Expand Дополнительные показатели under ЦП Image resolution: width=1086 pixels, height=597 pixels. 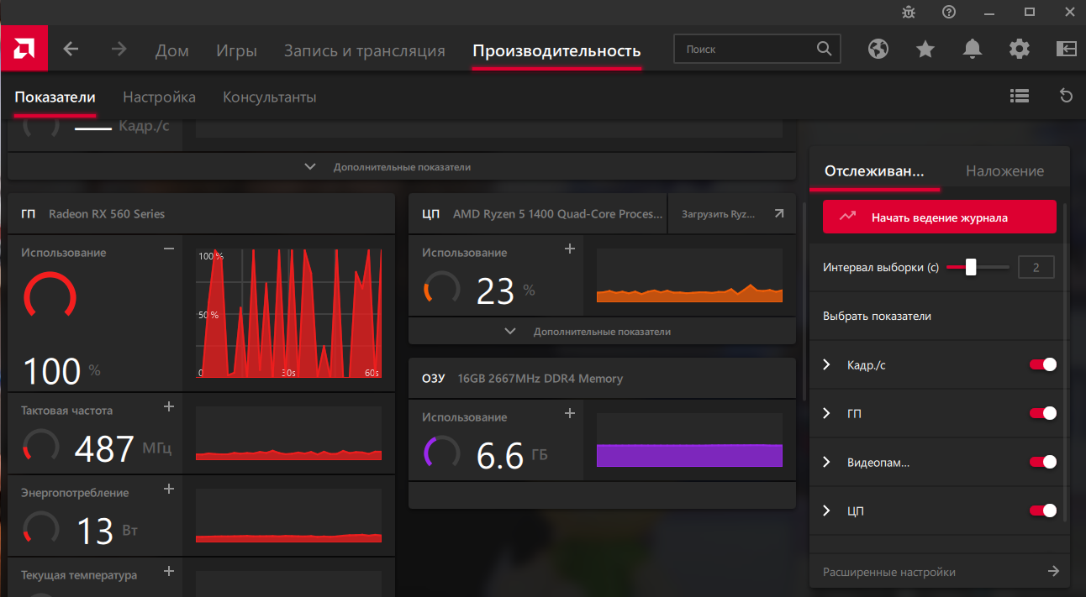(602, 332)
